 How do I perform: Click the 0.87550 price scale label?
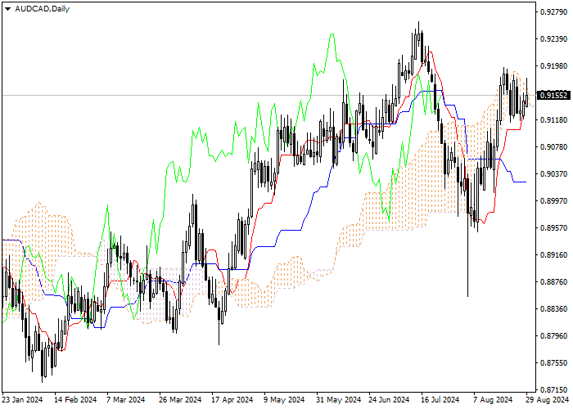pyautogui.click(x=554, y=362)
